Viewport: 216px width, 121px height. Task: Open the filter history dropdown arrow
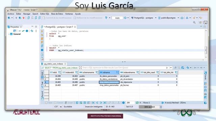tap(171, 68)
